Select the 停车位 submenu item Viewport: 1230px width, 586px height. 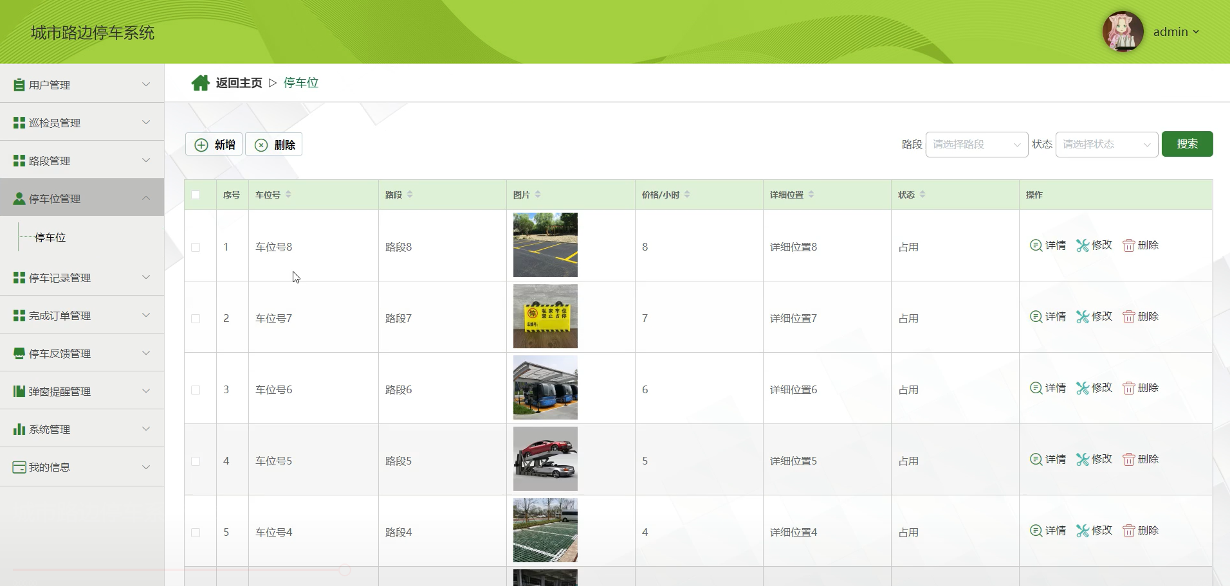coord(50,238)
